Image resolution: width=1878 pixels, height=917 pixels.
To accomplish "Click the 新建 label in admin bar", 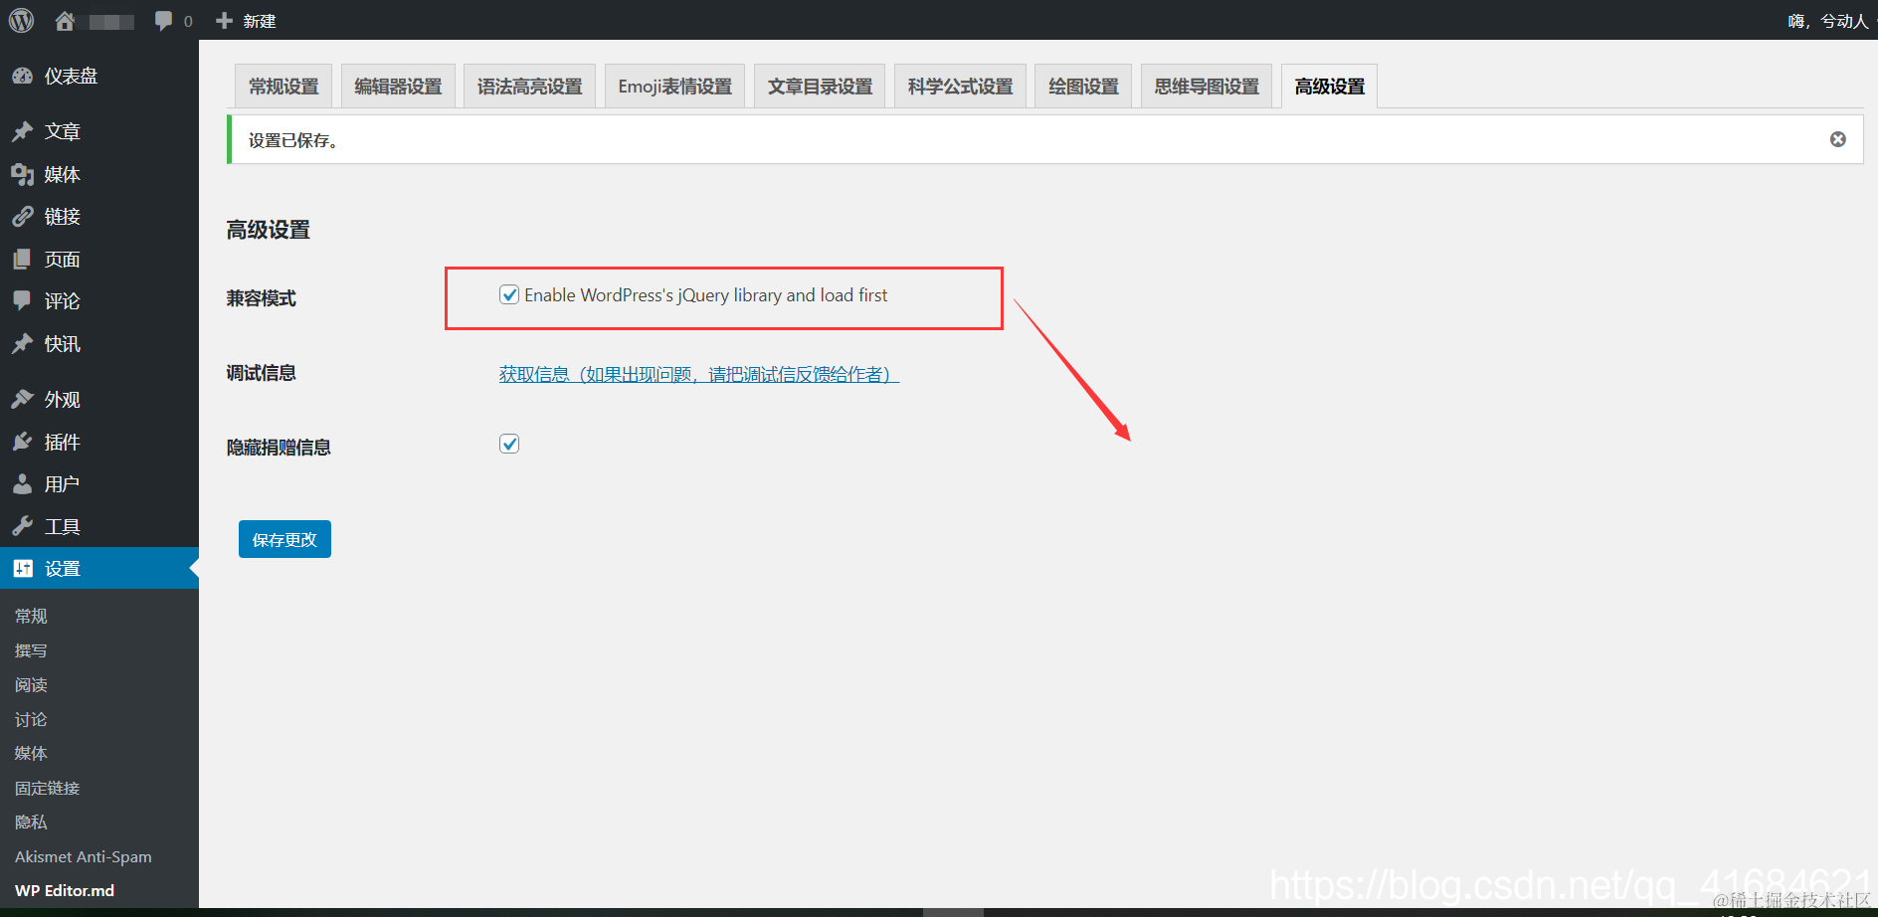I will coord(259,21).
